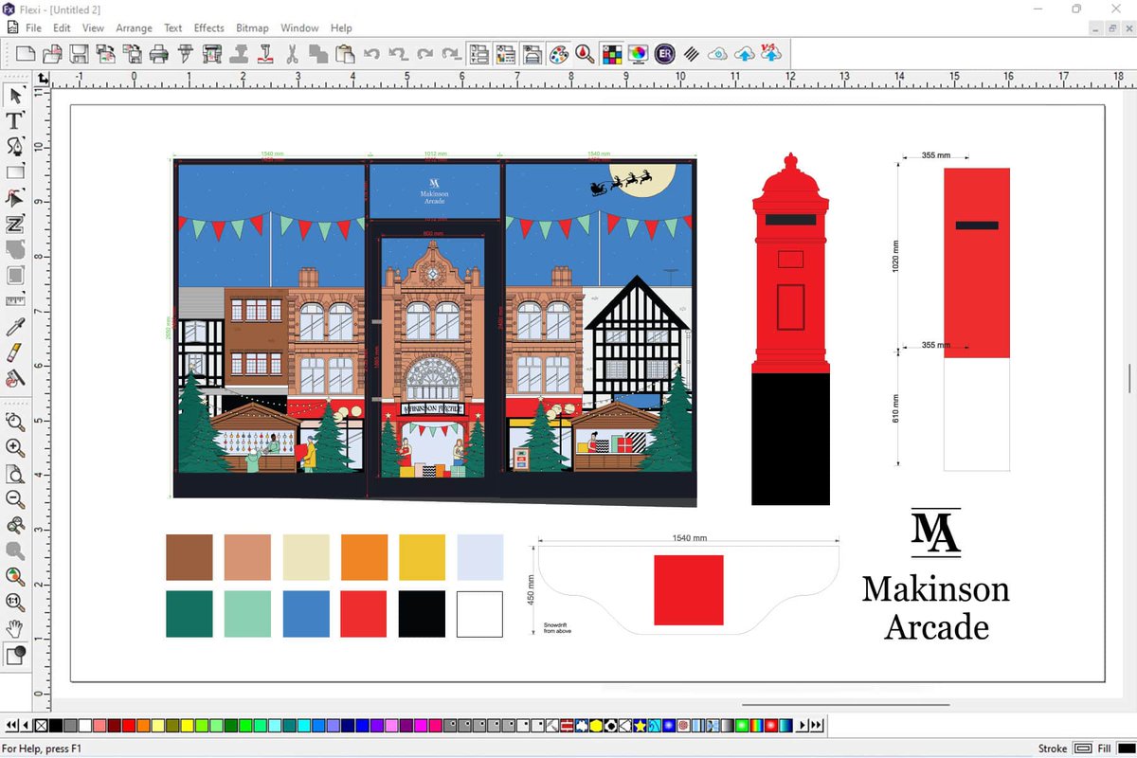Click the Makinson Arcade logo on canvas
This screenshot has width=1137, height=758.
(x=935, y=574)
